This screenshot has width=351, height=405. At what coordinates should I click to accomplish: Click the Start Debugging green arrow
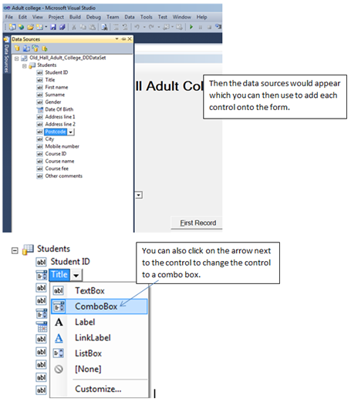pos(191,27)
